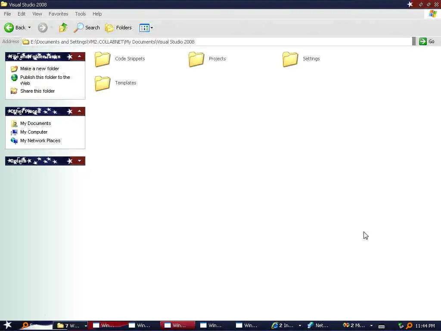Click Make a new folder
The height and width of the screenshot is (331, 441).
coord(40,69)
